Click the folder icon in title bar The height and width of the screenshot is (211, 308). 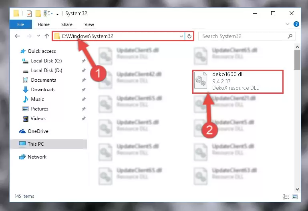coord(16,14)
